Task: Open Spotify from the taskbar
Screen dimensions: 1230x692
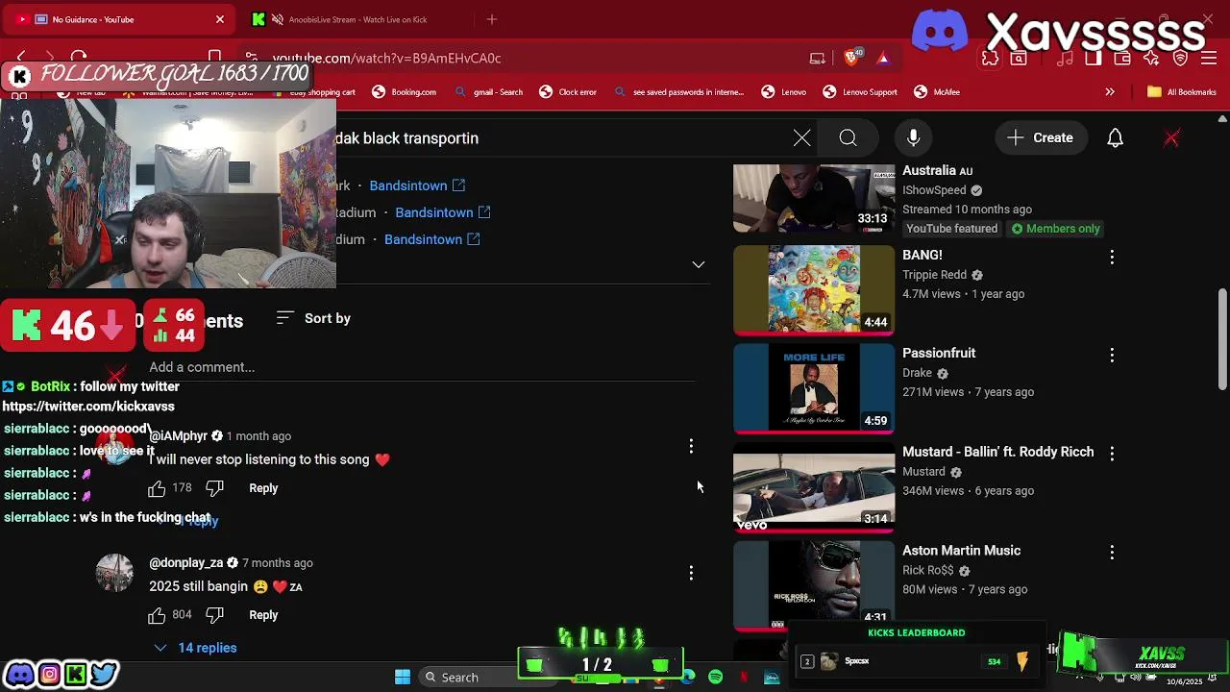Action: tap(715, 678)
